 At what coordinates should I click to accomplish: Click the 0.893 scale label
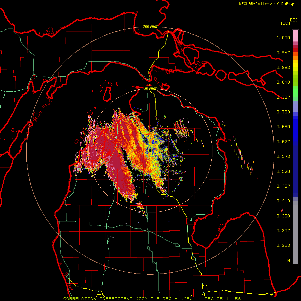pyautogui.click(x=283, y=67)
